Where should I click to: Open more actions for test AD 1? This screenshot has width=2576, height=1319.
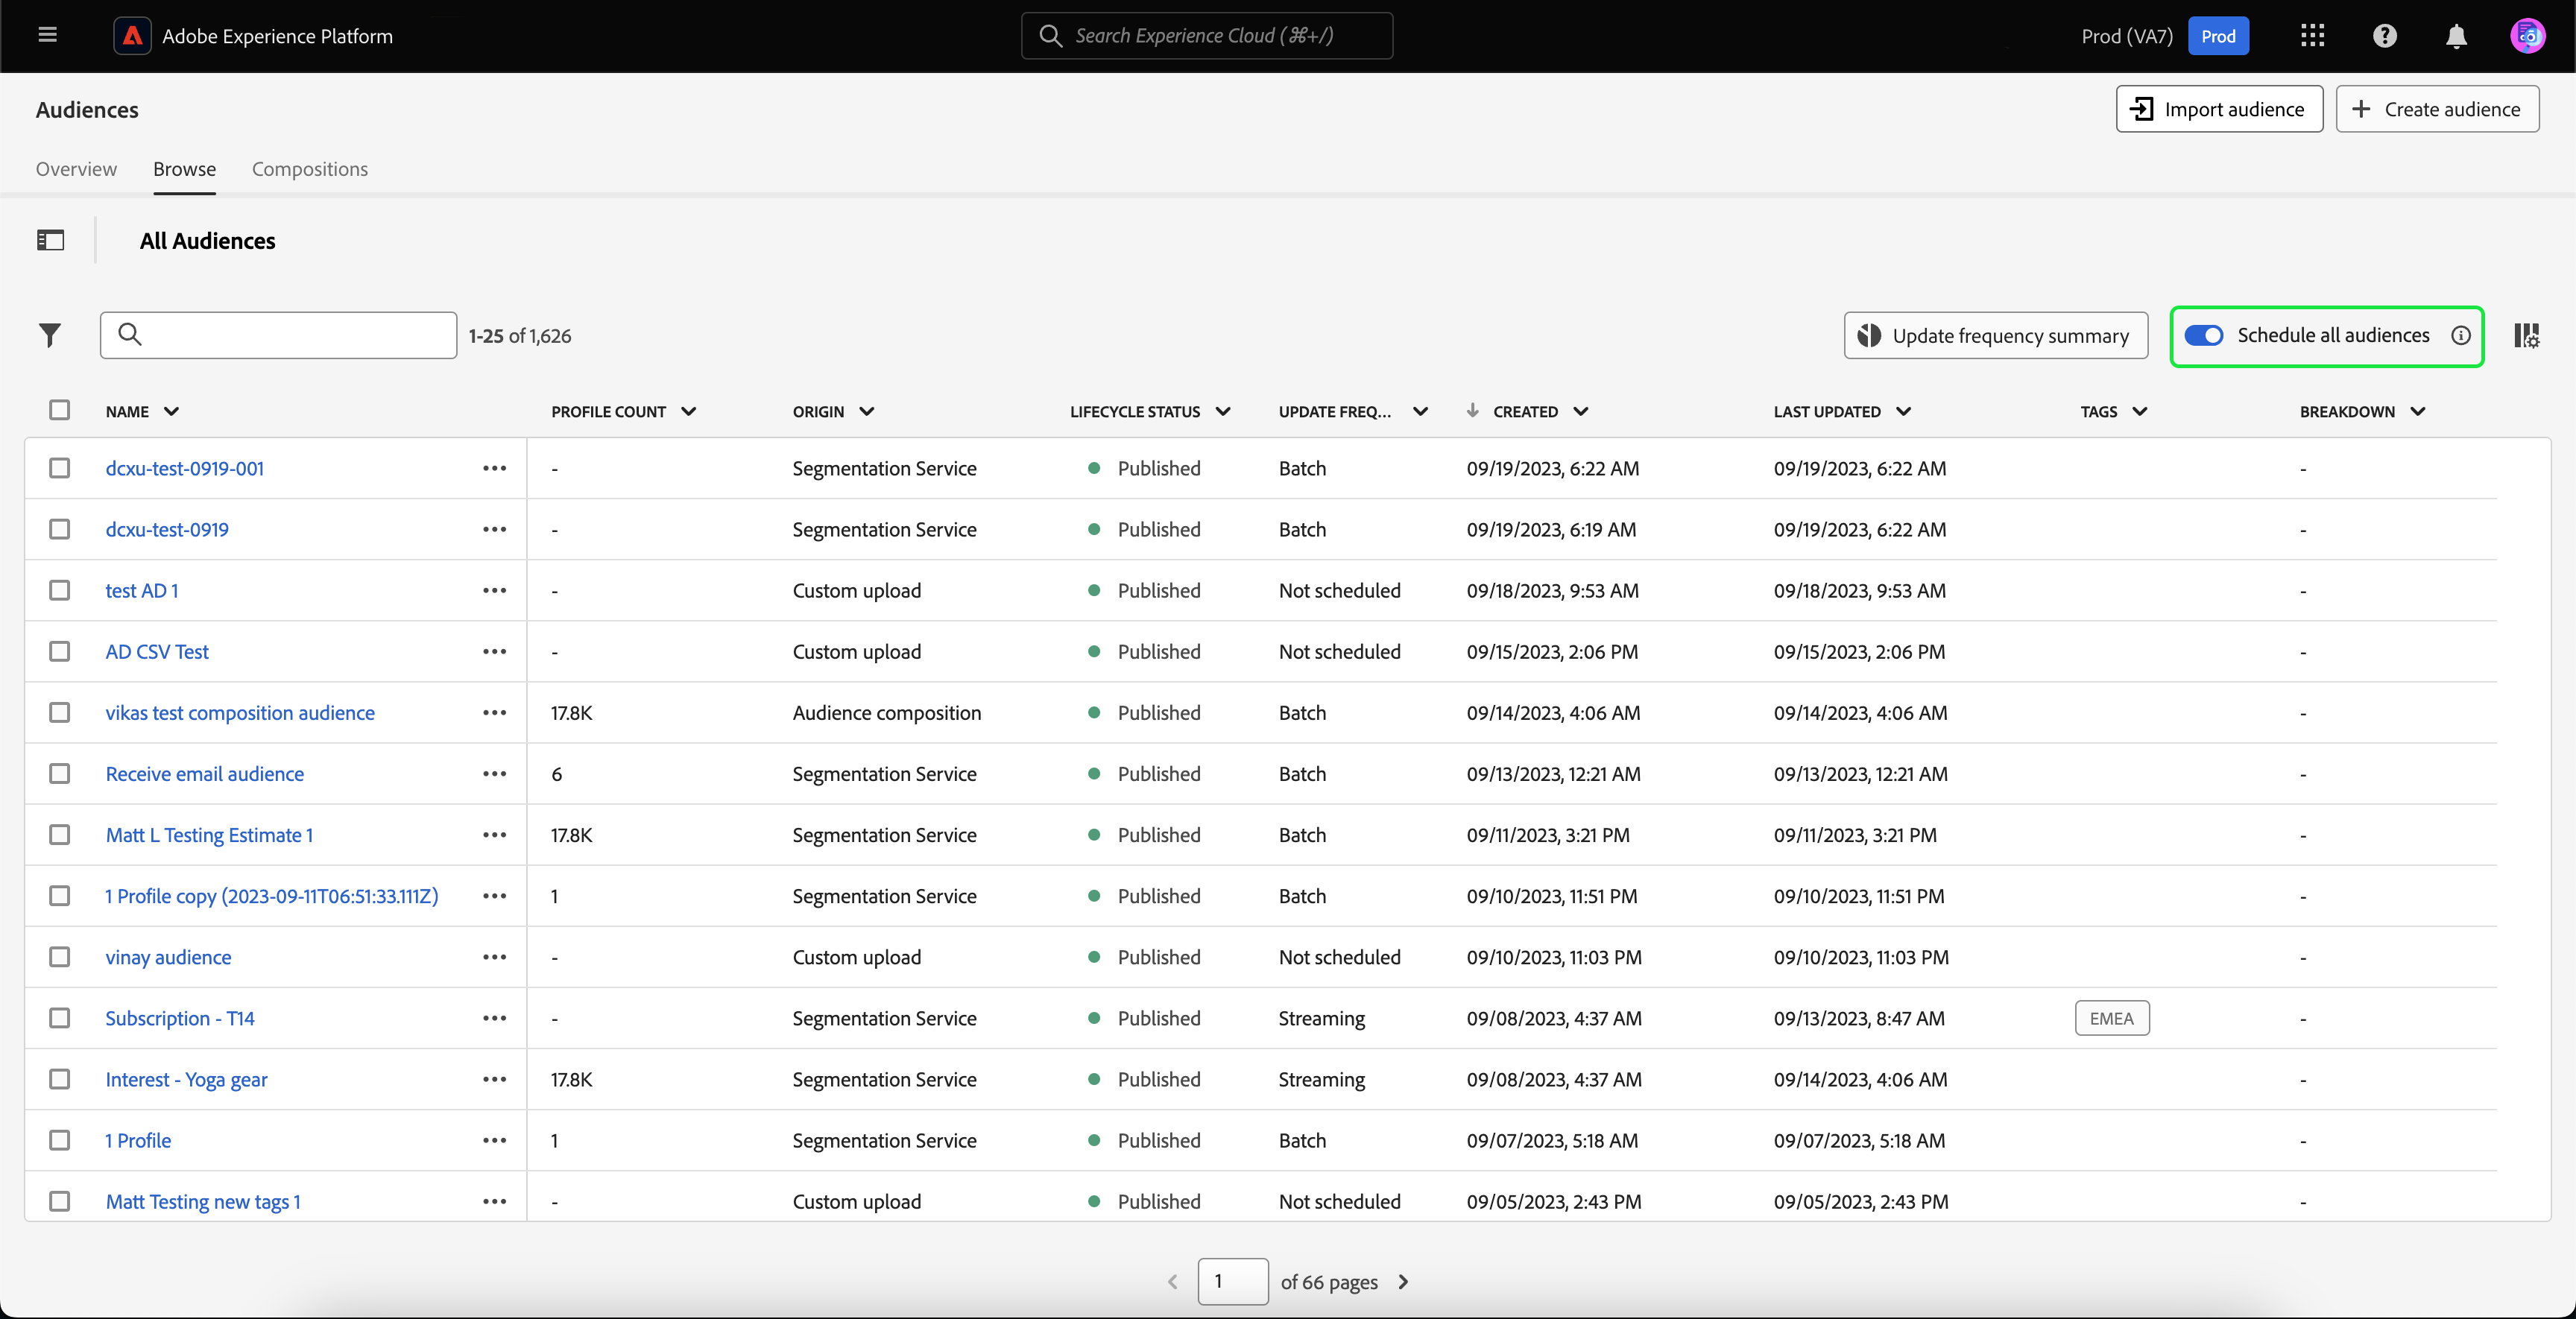[494, 590]
